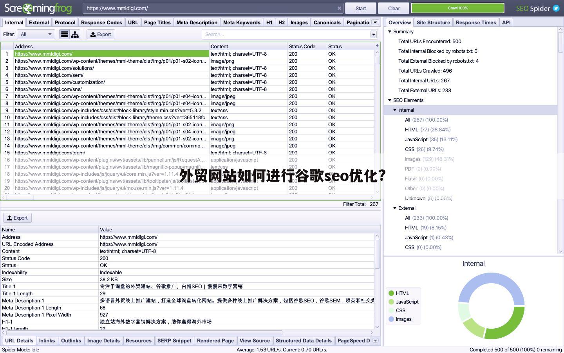This screenshot has width=564, height=353.
Task: Collapse the External tree node
Action: pyautogui.click(x=395, y=208)
